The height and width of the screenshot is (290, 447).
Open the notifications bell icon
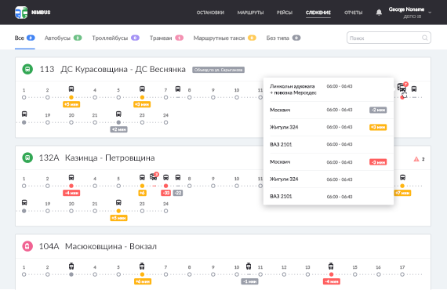pos(379,13)
